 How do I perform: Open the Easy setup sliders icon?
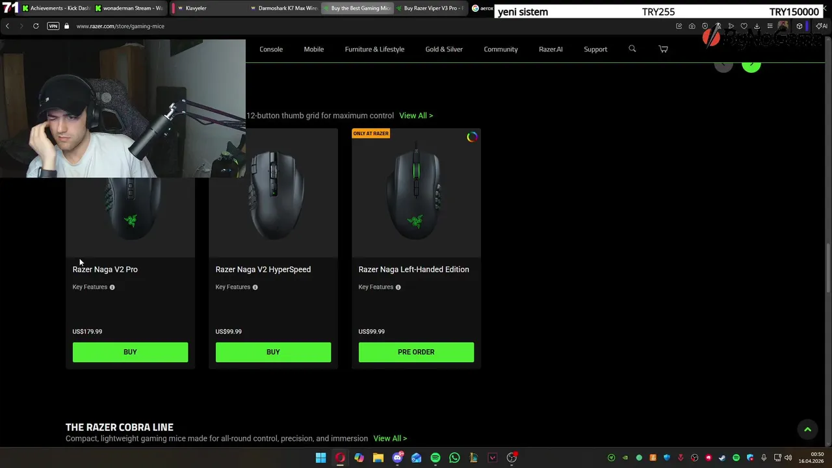point(770,26)
